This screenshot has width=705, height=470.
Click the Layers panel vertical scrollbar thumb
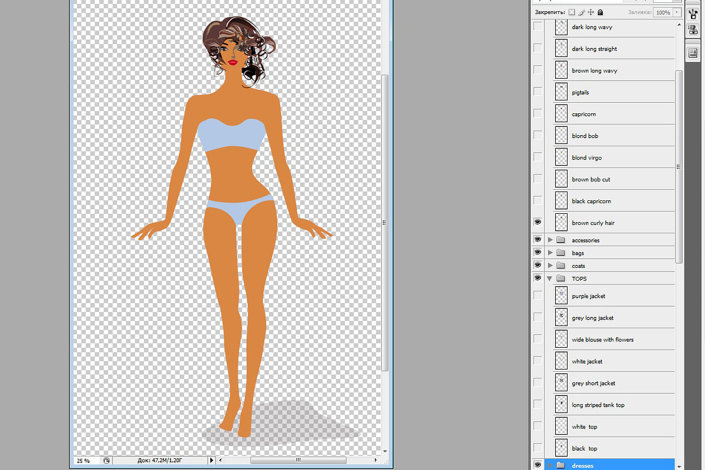[679, 166]
